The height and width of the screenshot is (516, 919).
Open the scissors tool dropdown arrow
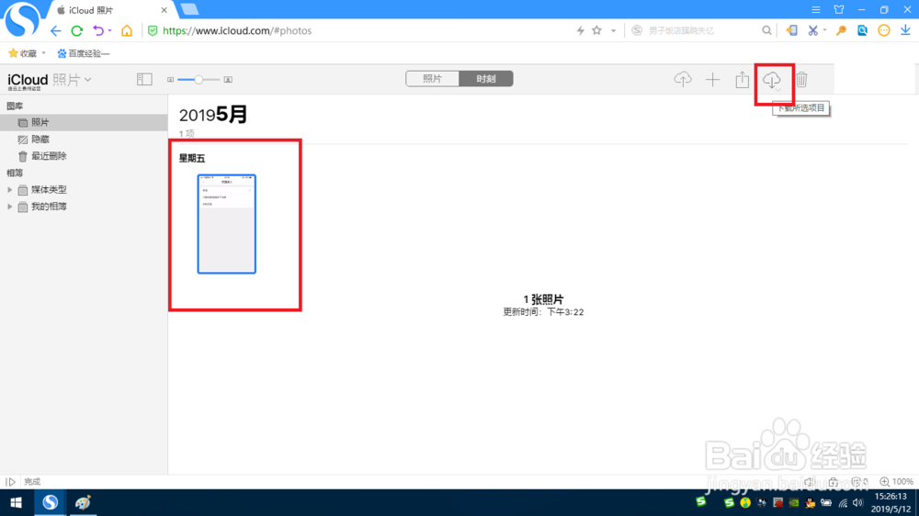[824, 30]
